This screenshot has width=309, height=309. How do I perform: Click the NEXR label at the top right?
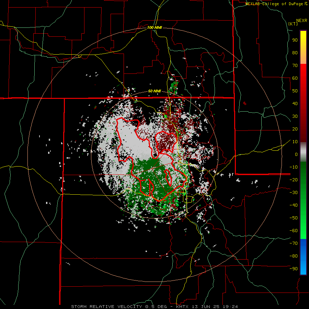coord(302,21)
